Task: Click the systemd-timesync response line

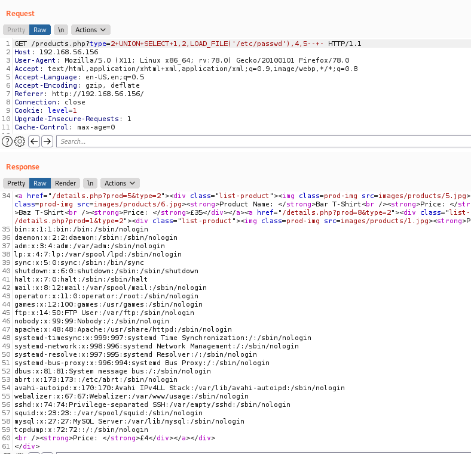Action: [x=163, y=338]
